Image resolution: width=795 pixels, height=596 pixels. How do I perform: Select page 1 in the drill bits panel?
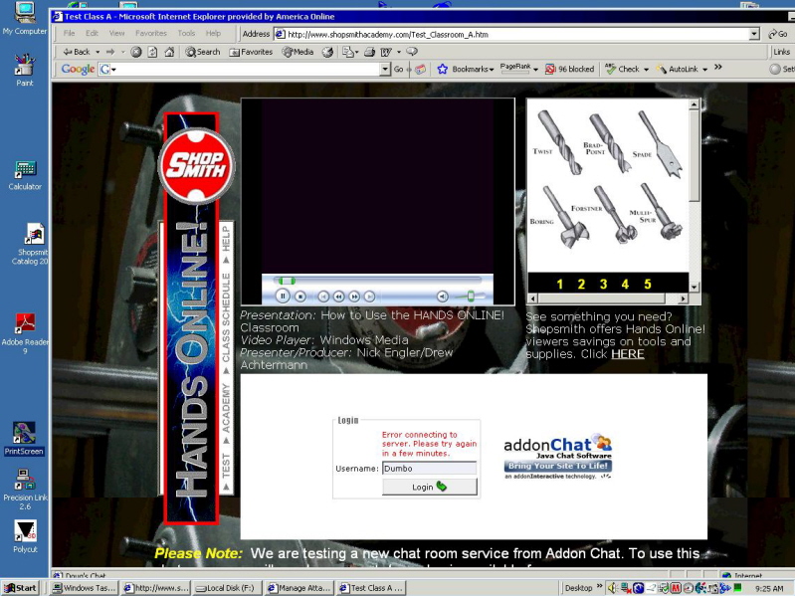(560, 285)
